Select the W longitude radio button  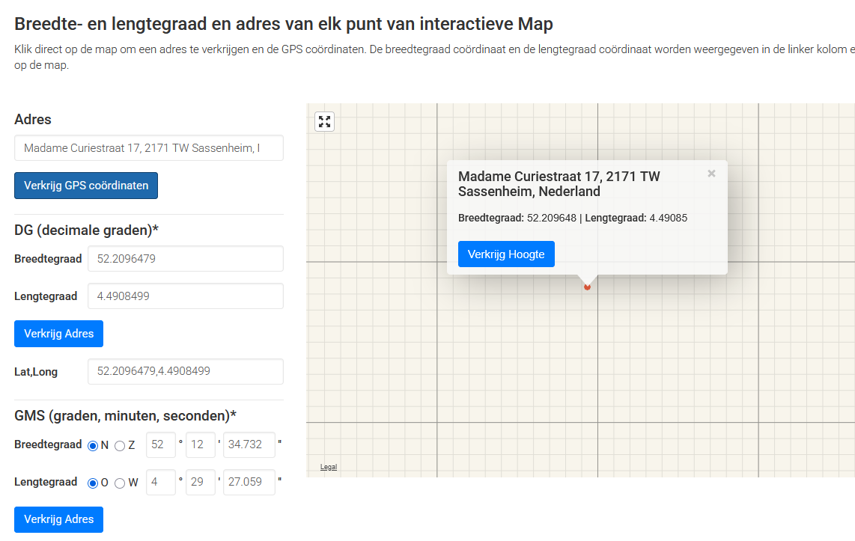coord(120,483)
